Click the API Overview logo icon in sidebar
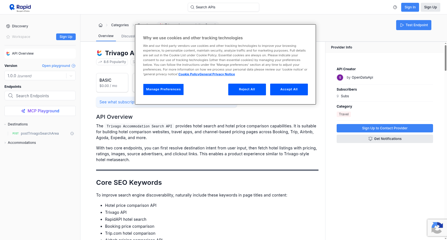Viewport: 447px width, 240px height. (x=8, y=54)
